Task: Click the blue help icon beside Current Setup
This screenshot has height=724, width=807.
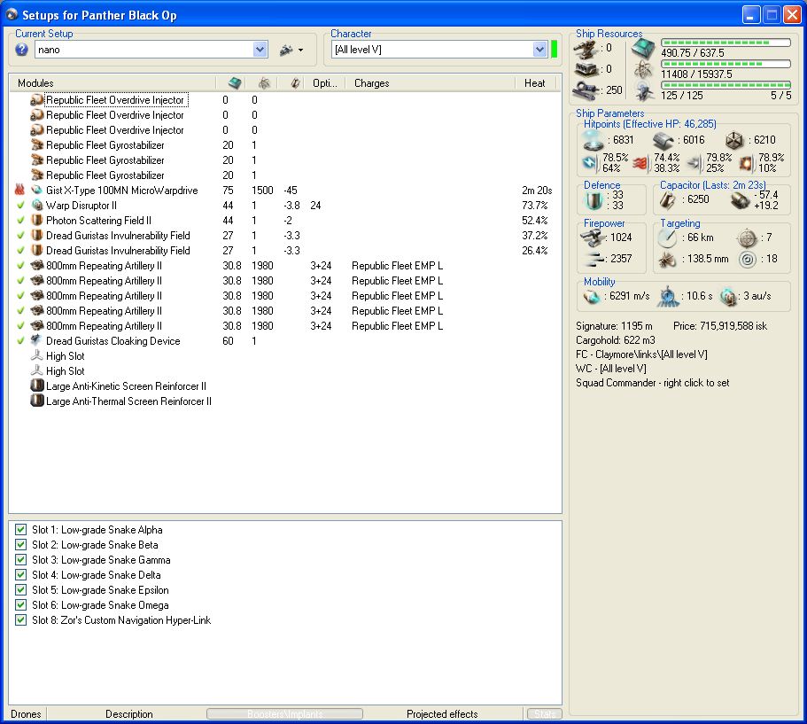Action: coord(21,50)
